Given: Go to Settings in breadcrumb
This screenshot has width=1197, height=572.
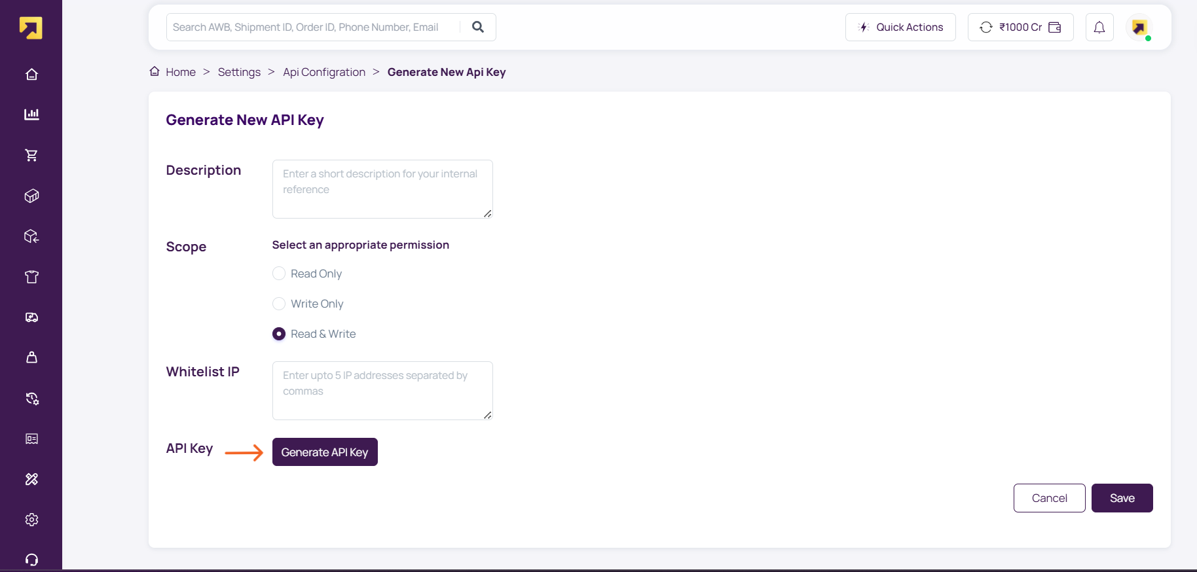Looking at the screenshot, I should coord(239,72).
